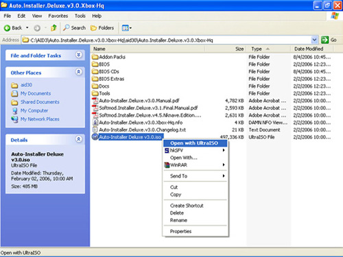Click the My Network Places globe icon

(x=14, y=119)
